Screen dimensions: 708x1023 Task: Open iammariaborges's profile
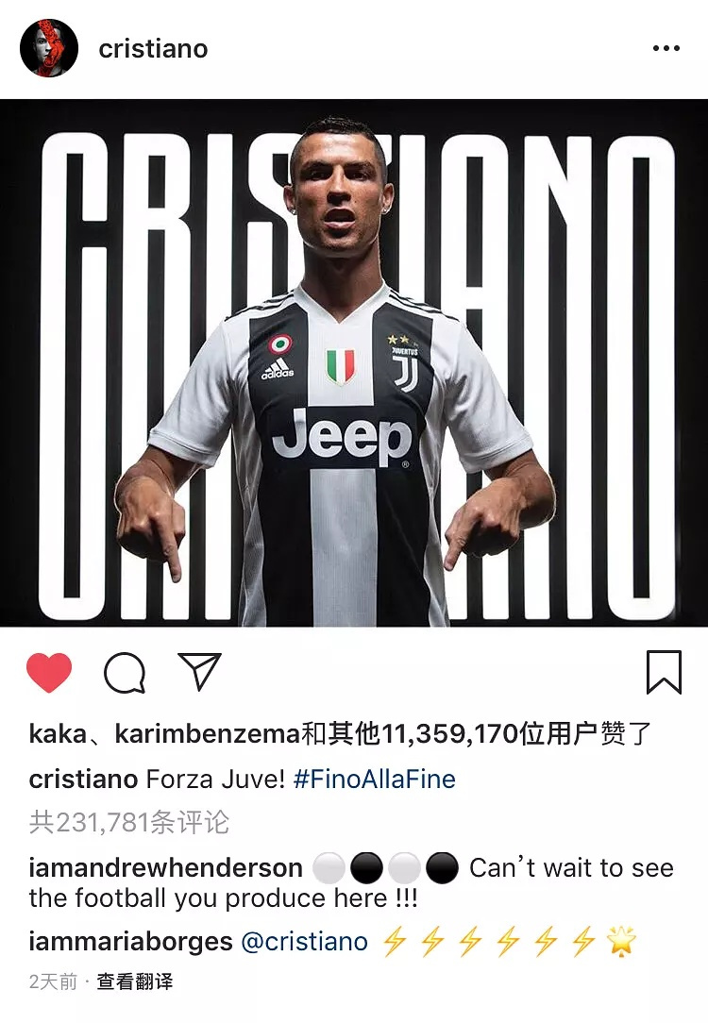[130, 942]
